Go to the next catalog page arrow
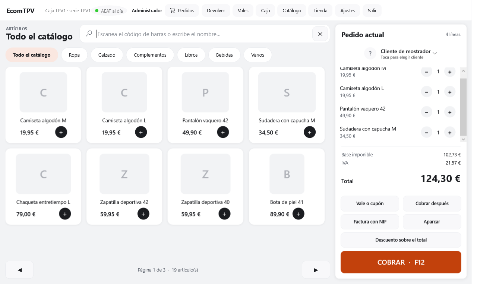The height and width of the screenshot is (298, 477). click(x=316, y=270)
